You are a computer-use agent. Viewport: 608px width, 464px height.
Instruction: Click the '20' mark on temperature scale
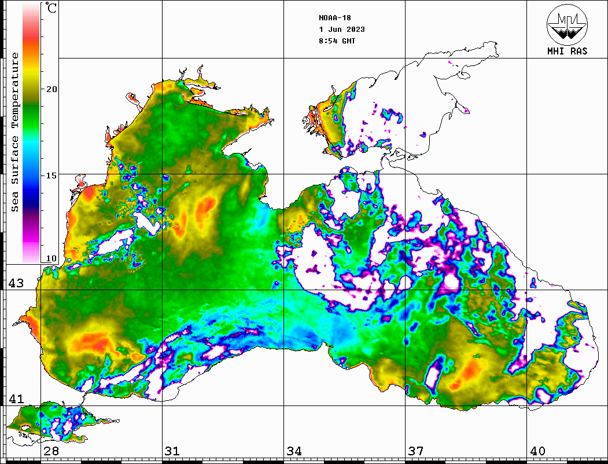[51, 89]
